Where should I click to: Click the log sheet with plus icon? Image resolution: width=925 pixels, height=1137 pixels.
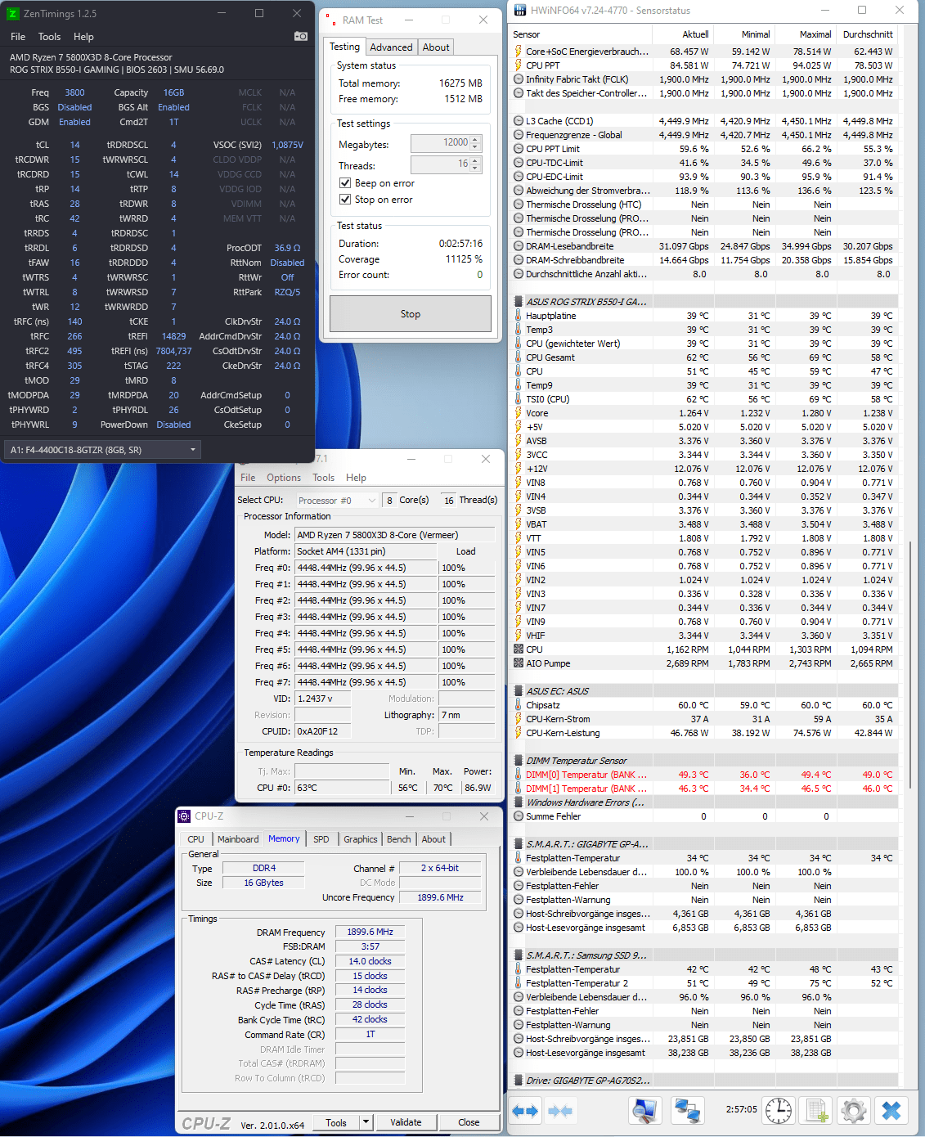click(816, 1110)
